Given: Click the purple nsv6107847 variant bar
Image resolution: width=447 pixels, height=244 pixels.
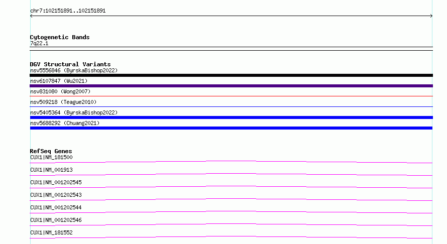Looking at the screenshot, I should [x=231, y=86].
